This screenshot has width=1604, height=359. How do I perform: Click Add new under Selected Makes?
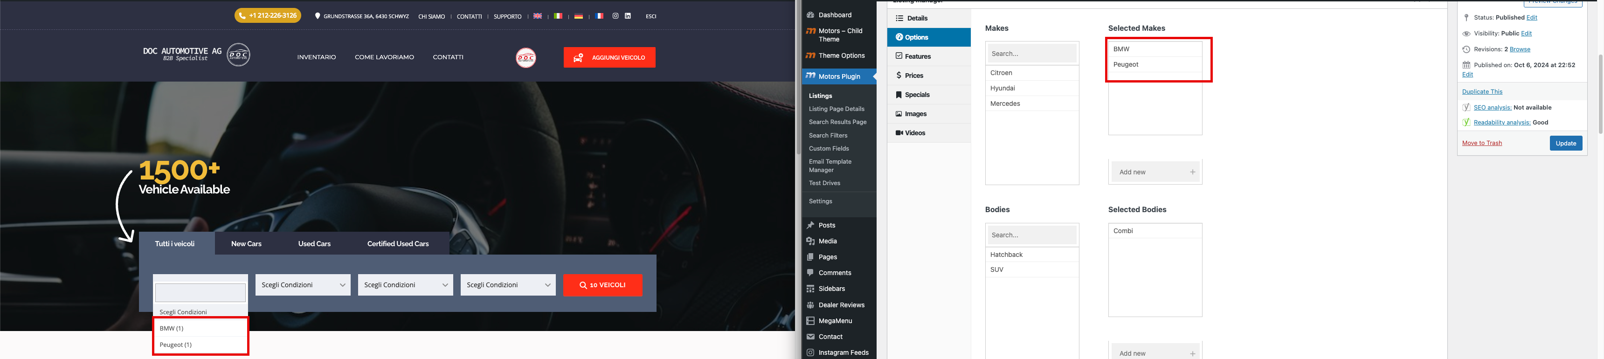(1156, 173)
